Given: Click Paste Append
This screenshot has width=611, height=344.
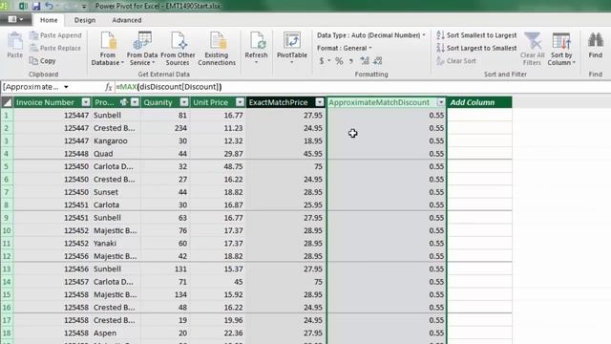Looking at the screenshot, I should [55, 35].
